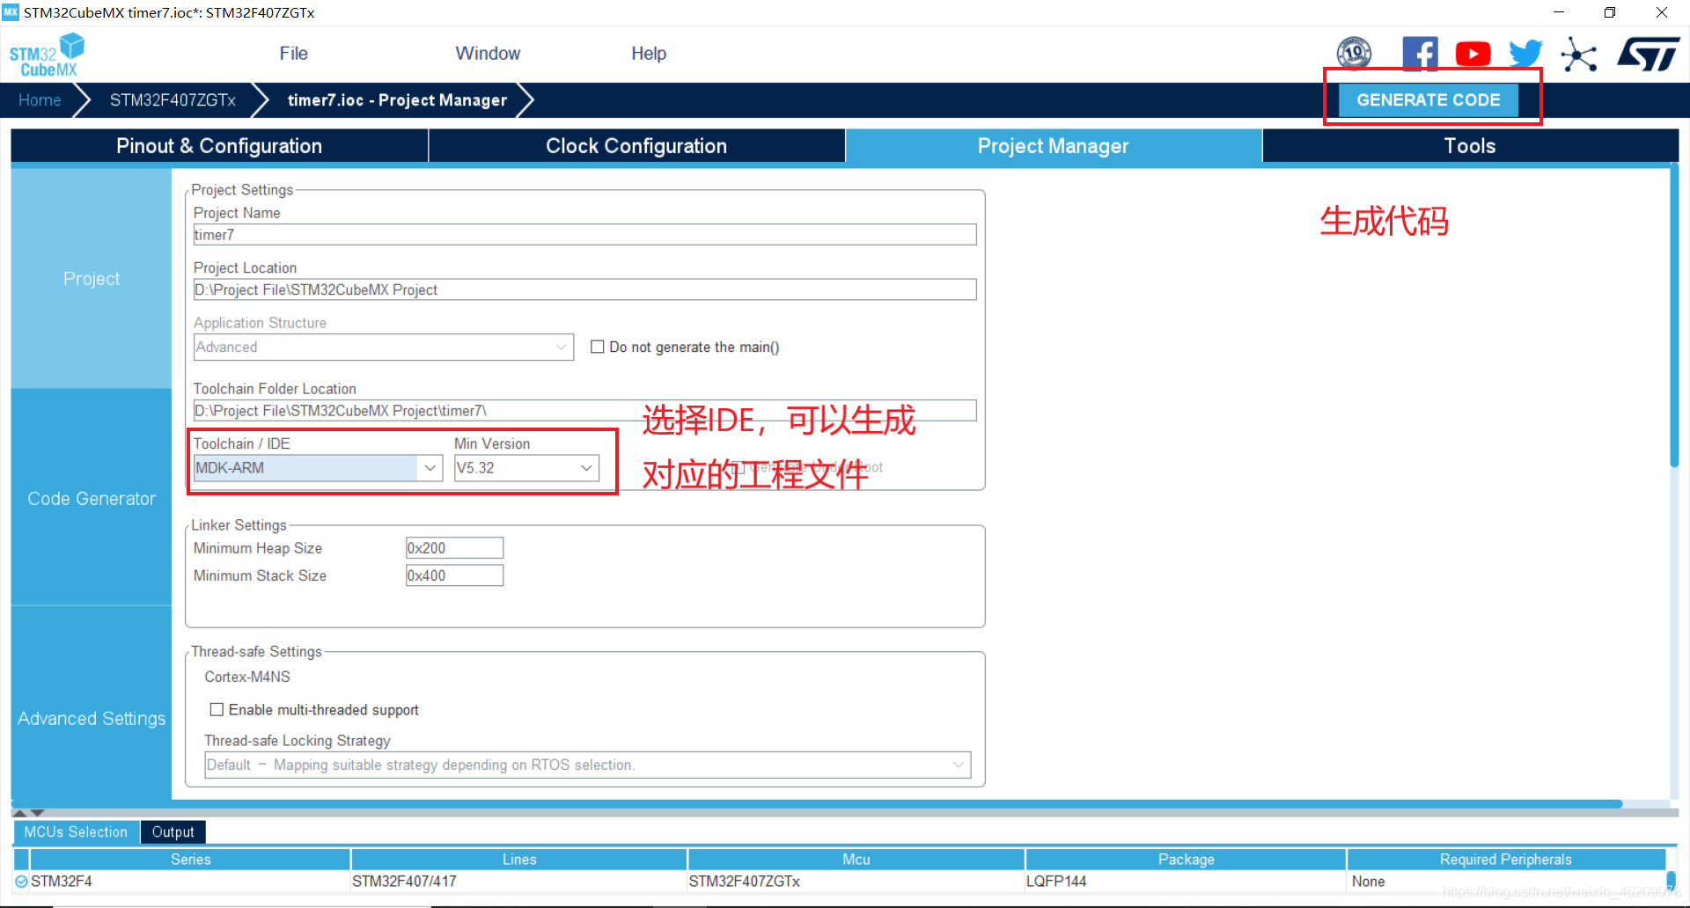Image resolution: width=1690 pixels, height=908 pixels.
Task: Open the Facebook icon link
Action: pos(1420,54)
